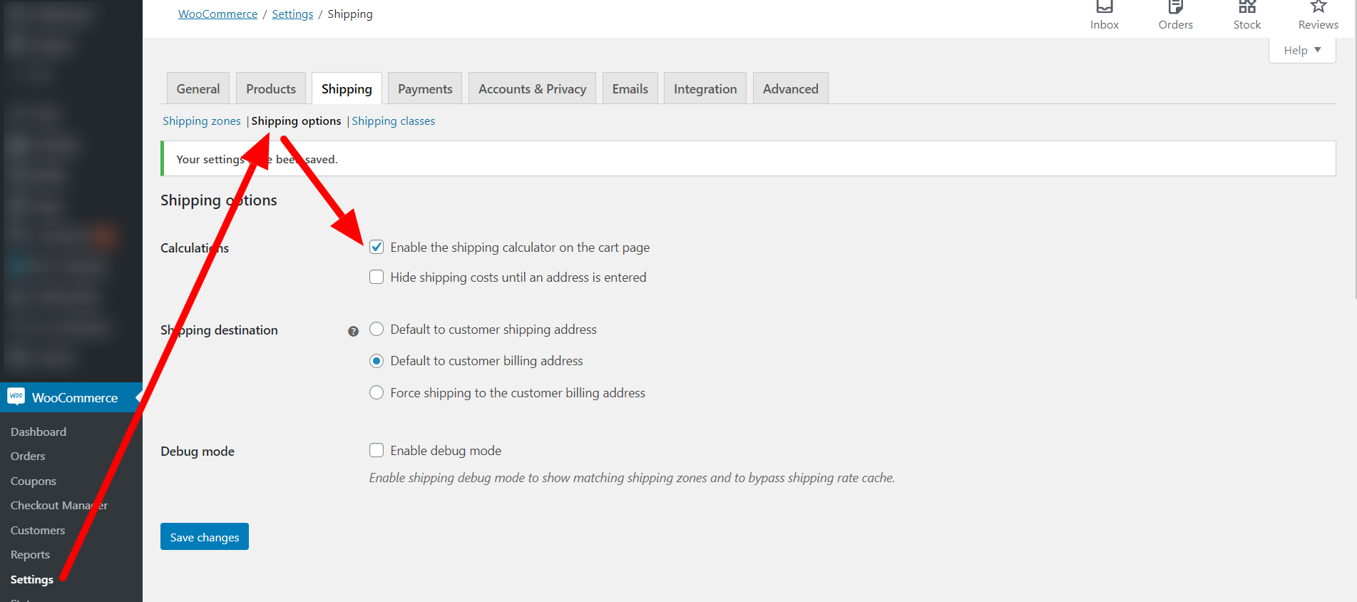
Task: Switch to the Emails settings tab
Action: pyautogui.click(x=630, y=88)
